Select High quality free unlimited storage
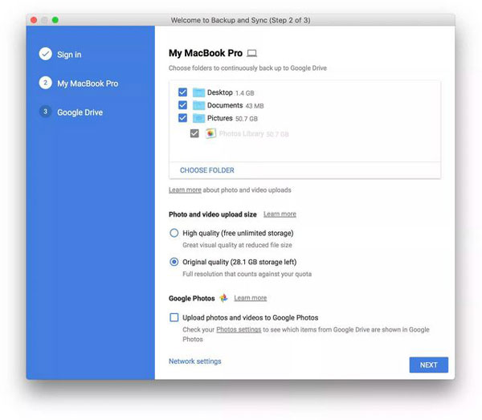Viewport: 482px width, 420px height. [x=174, y=233]
